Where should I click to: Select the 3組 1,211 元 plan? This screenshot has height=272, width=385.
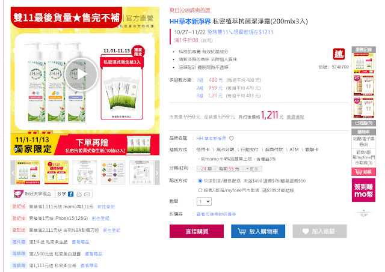(x=229, y=96)
